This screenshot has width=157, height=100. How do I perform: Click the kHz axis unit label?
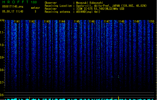tap(2, 20)
